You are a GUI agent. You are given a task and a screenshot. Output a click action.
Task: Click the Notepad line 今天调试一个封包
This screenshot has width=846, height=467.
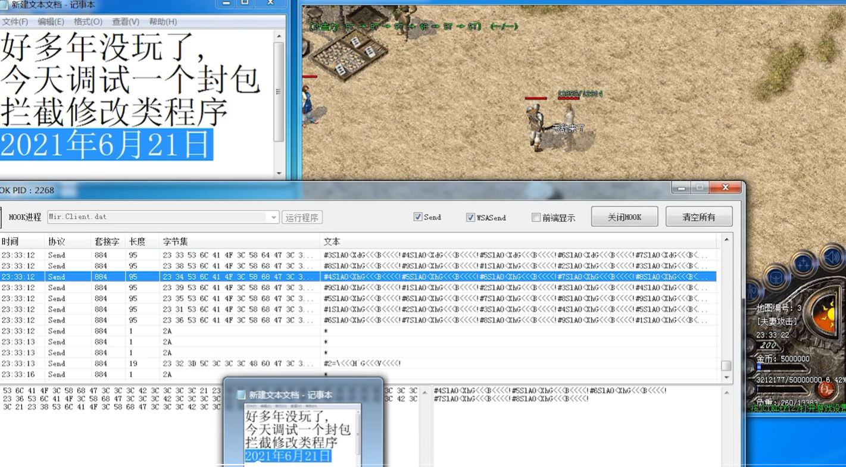coord(130,79)
